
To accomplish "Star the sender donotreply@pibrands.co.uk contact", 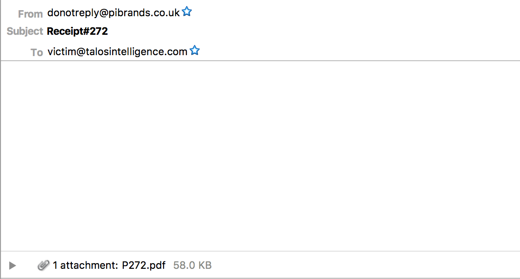I will 187,12.
